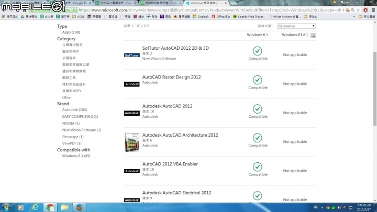Switch to the Mobile01 browser tab
The height and width of the screenshot is (212, 377).
pyautogui.click(x=161, y=3)
